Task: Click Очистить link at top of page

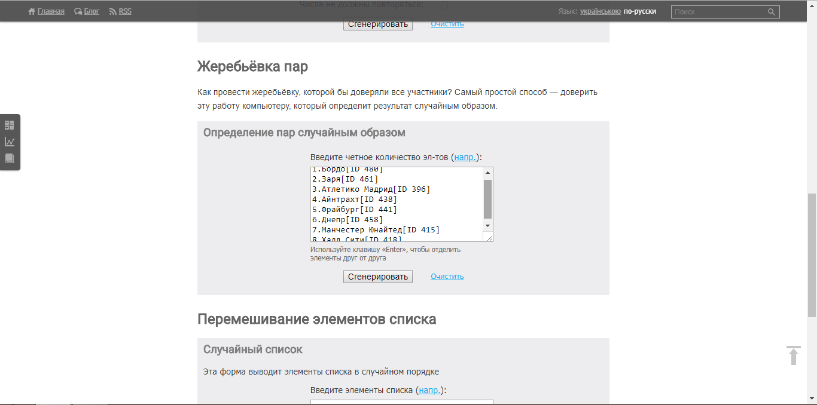Action: (x=447, y=24)
